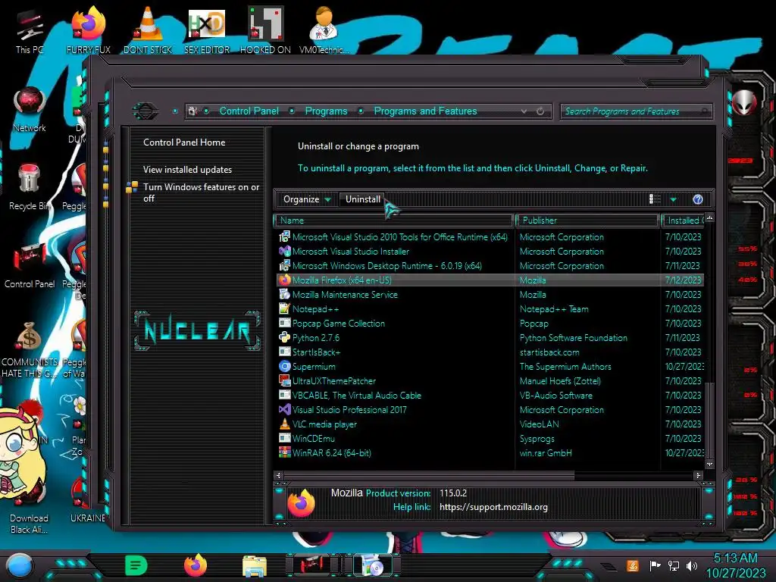This screenshot has width=776, height=582.
Task: Select Microsoft Windows Desktop Runtime 6.0.19 row
Action: coord(490,266)
